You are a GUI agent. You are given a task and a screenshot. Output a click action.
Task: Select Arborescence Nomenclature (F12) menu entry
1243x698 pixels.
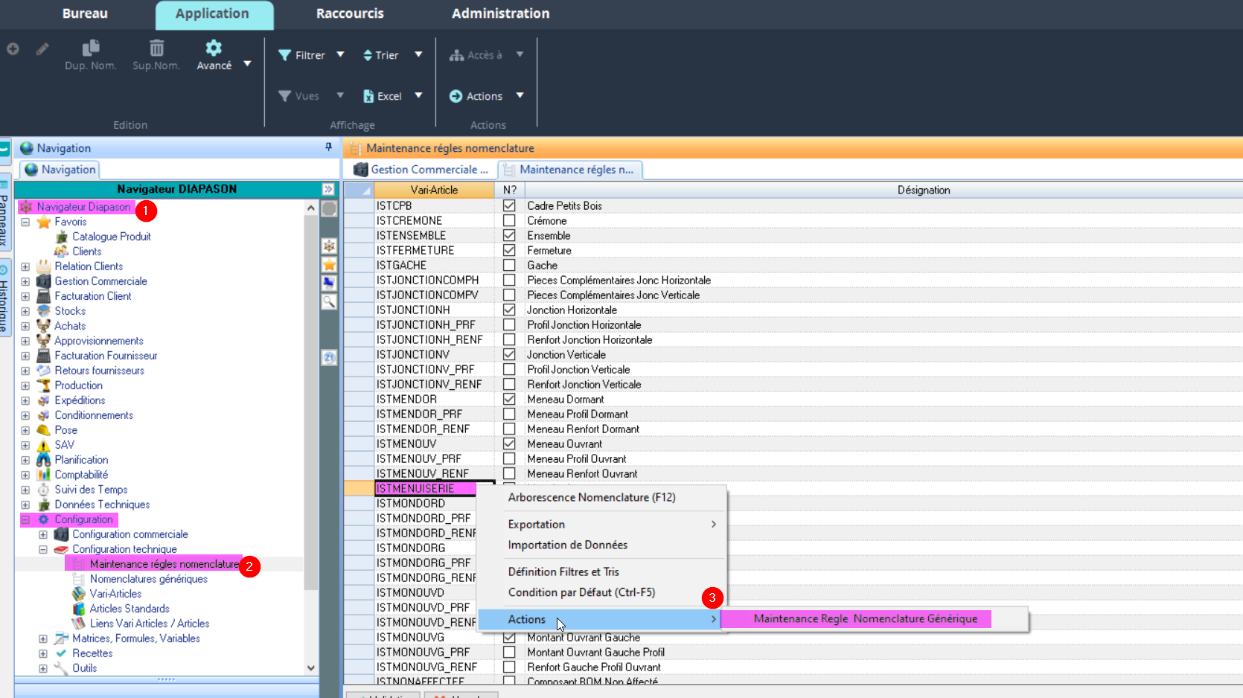[592, 497]
